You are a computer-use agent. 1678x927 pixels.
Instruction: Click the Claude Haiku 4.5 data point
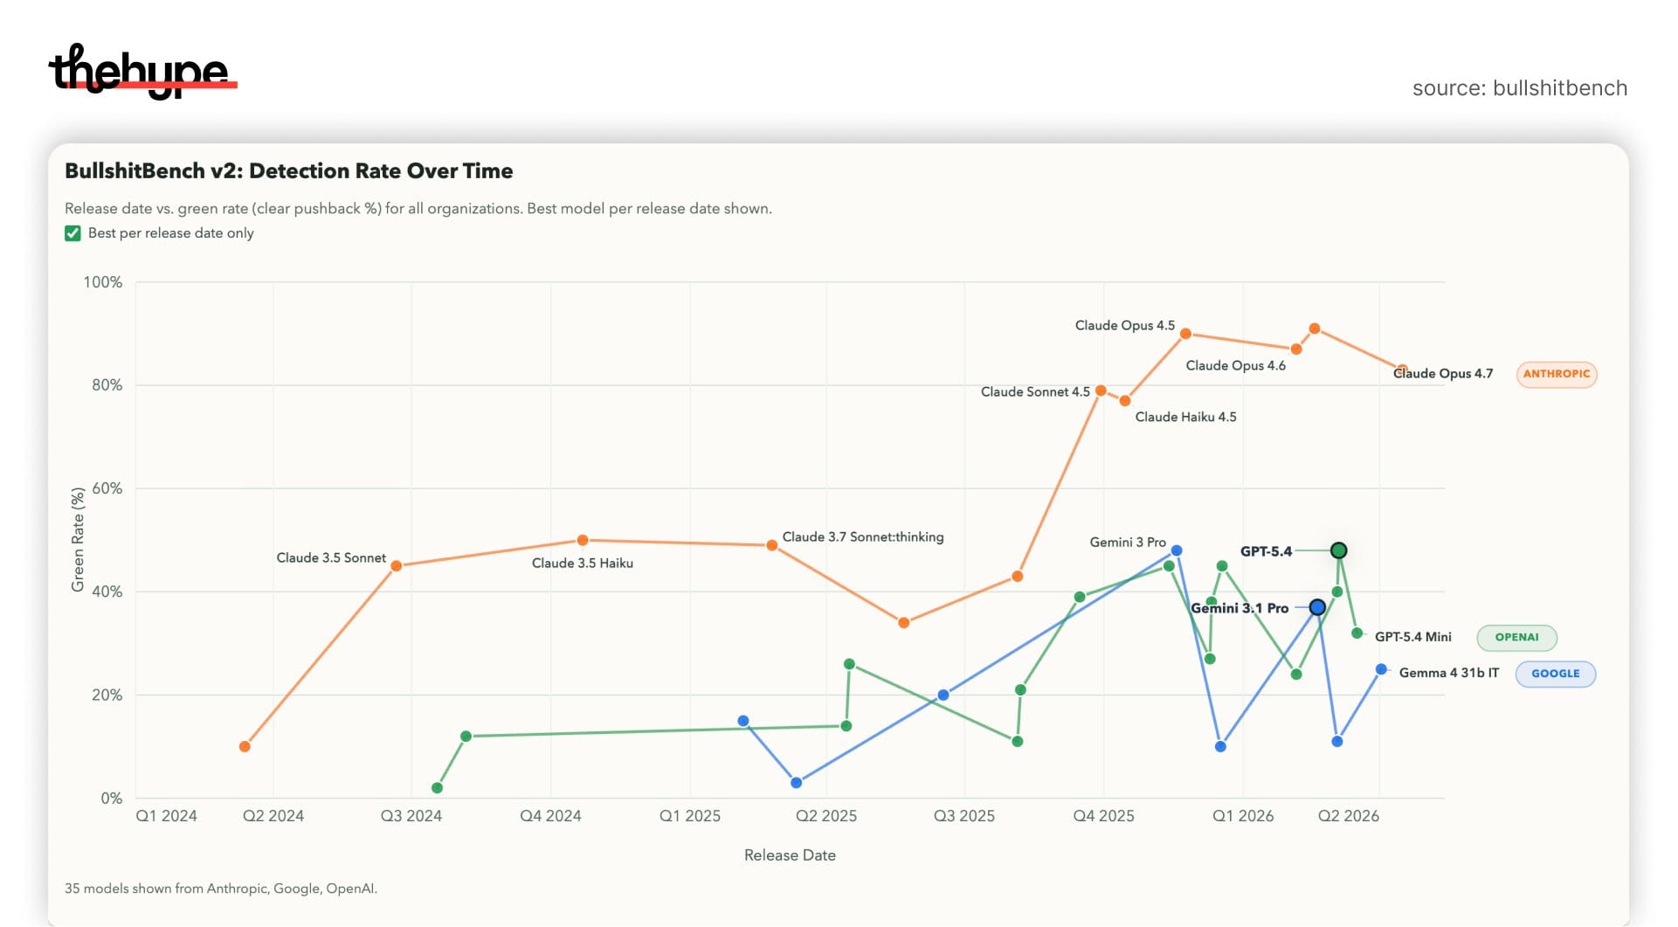(x=1125, y=401)
